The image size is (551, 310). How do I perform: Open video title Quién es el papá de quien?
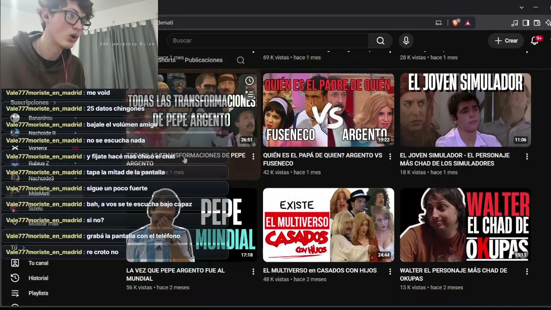tap(322, 159)
